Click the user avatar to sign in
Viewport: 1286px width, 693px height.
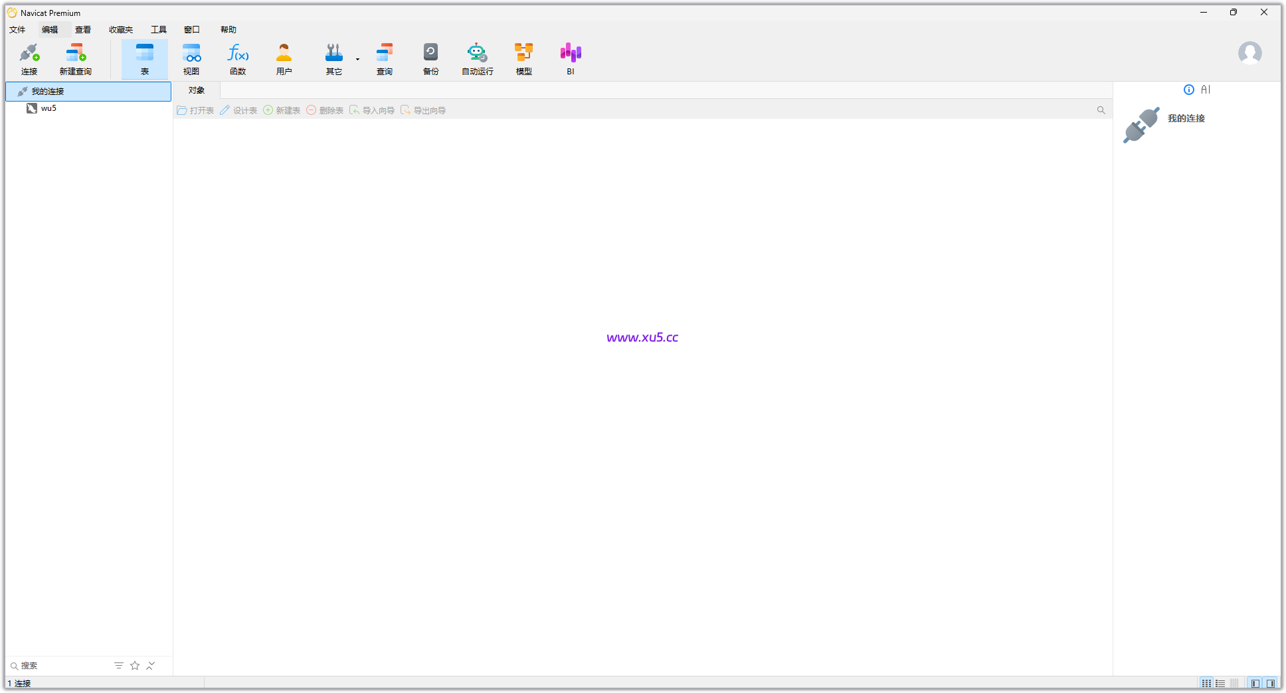point(1249,53)
